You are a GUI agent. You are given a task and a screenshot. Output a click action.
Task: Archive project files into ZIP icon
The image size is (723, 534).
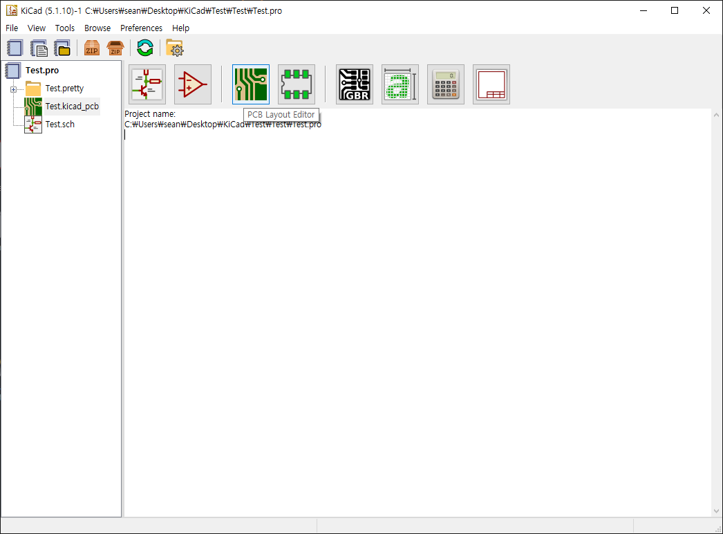[x=92, y=48]
